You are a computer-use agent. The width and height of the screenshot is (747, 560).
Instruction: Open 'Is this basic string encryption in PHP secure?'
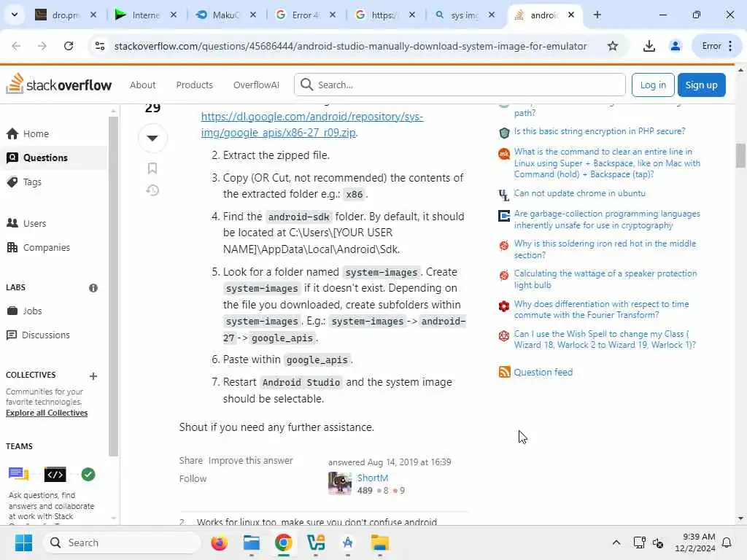(600, 131)
